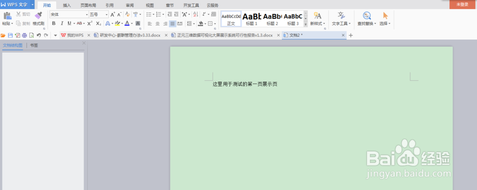
Task: Align text right
Action: point(165,23)
